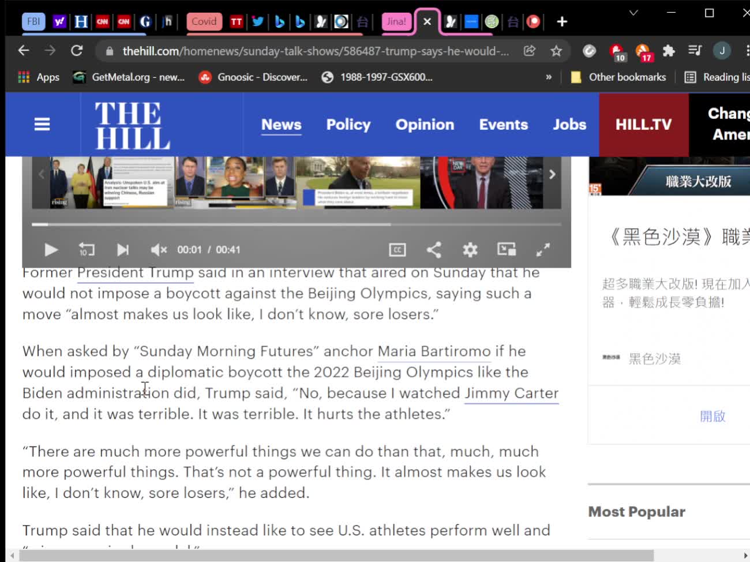Open the News section

point(282,125)
